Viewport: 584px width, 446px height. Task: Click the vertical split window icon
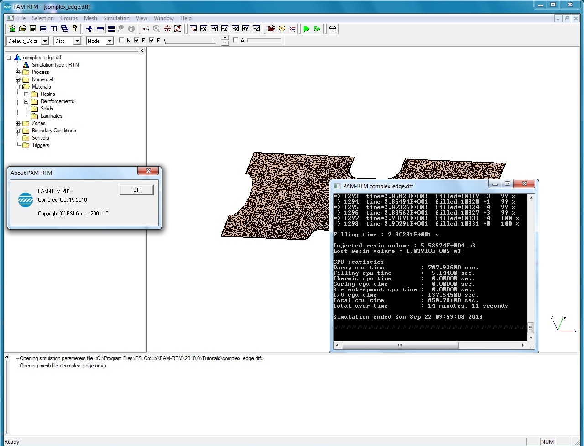(53, 29)
